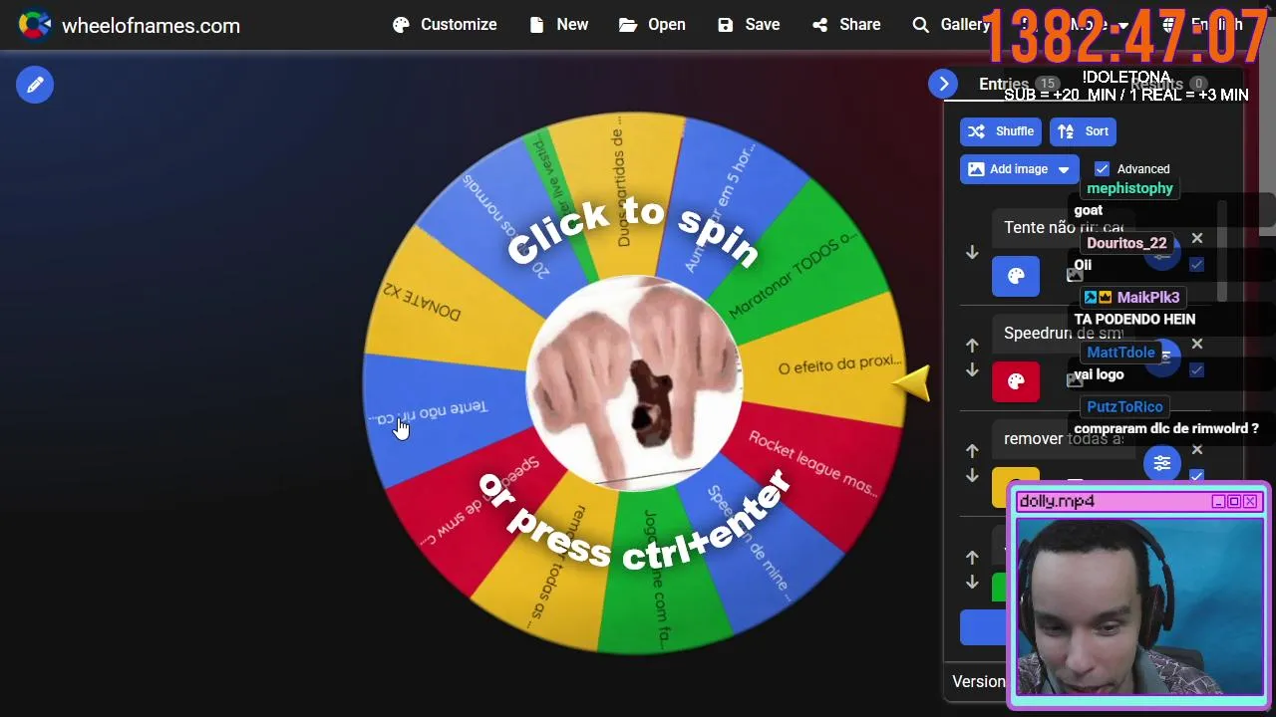
Task: Toggle the 'Tente não rir' entry enabled checkbox
Action: pyautogui.click(x=1197, y=265)
